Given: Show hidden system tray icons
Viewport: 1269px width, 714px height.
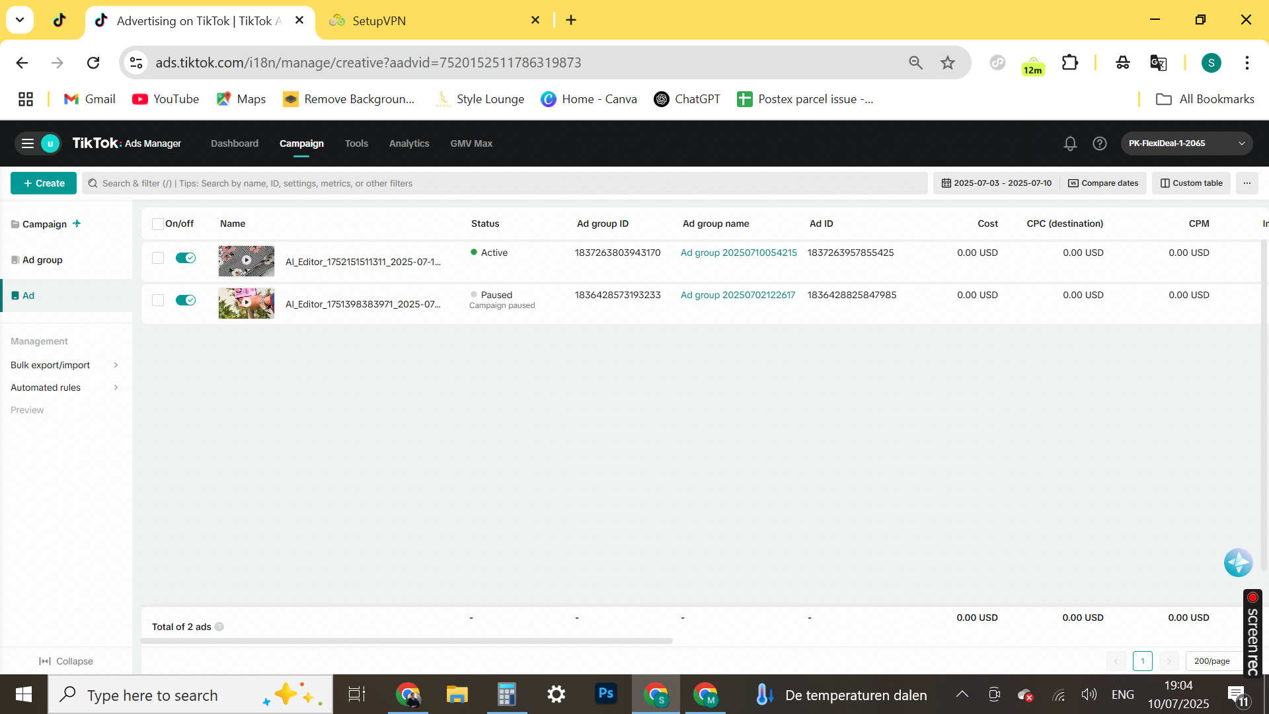Looking at the screenshot, I should pyautogui.click(x=962, y=694).
